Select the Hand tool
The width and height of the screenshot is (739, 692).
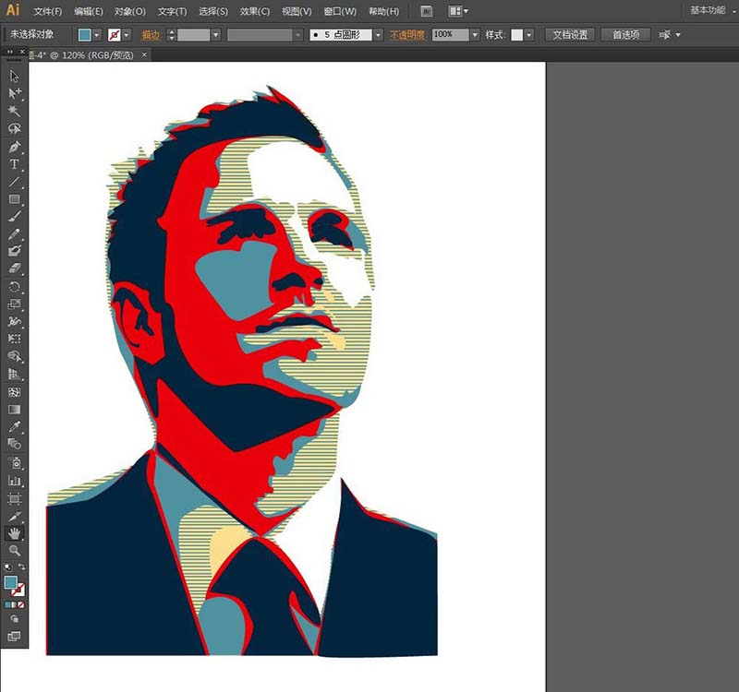coord(14,533)
